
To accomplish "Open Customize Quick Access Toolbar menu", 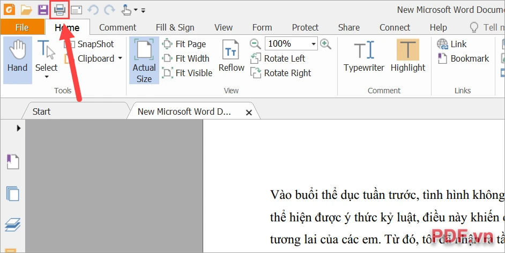I will click(x=143, y=11).
